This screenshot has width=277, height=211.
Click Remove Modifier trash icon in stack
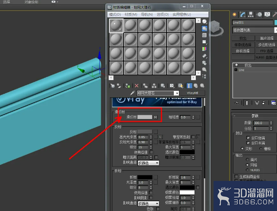[263, 103]
